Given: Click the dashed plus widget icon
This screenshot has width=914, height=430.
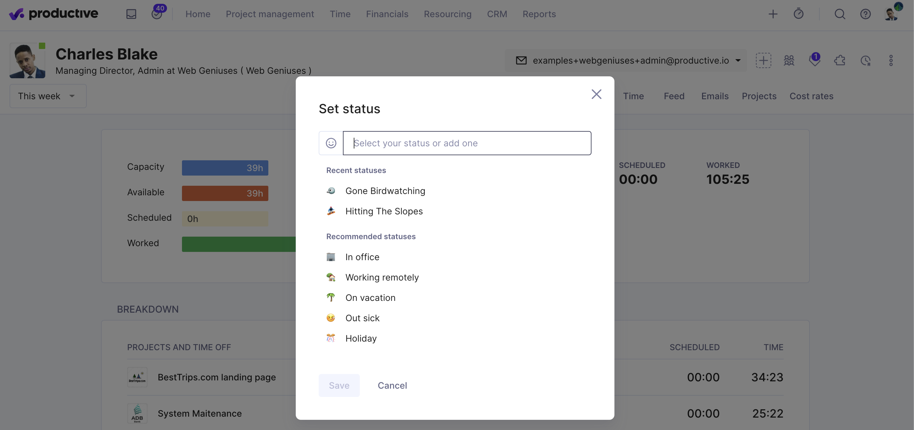Looking at the screenshot, I should tap(763, 60).
